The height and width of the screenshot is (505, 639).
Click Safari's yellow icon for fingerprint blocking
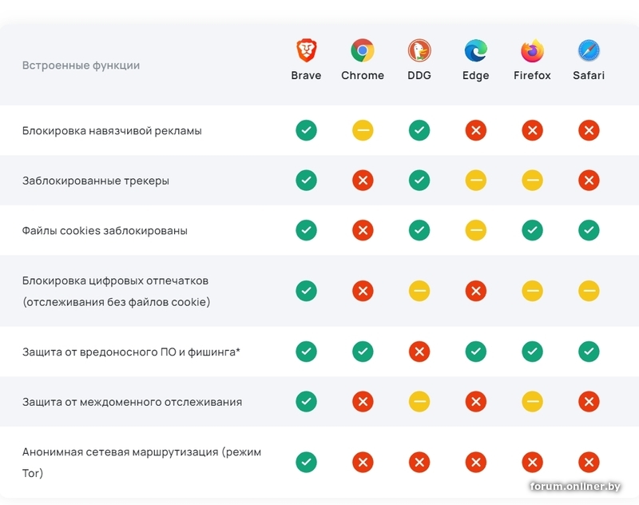coord(589,291)
